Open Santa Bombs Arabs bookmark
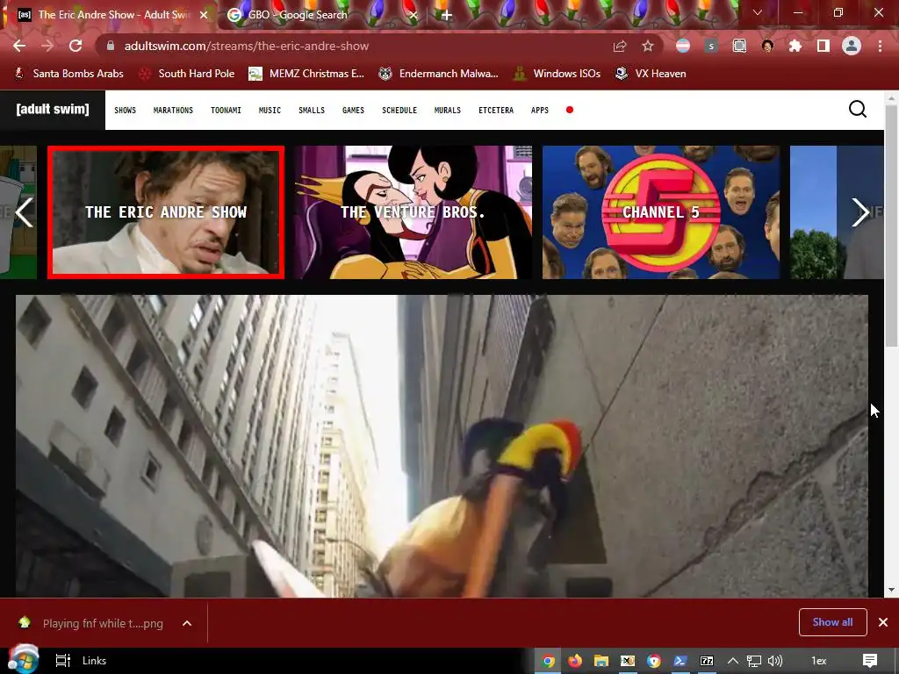 point(68,74)
